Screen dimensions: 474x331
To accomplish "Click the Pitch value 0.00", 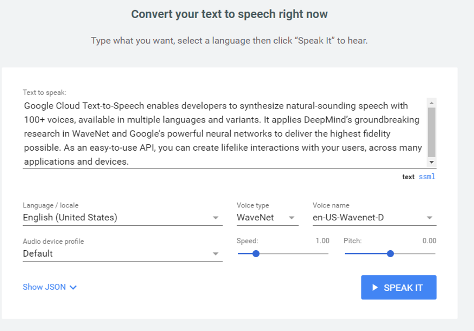I will [429, 241].
